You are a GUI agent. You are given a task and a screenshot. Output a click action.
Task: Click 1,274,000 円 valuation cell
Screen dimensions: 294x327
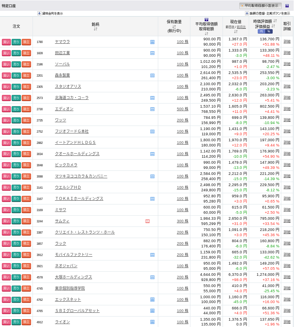[268, 275]
